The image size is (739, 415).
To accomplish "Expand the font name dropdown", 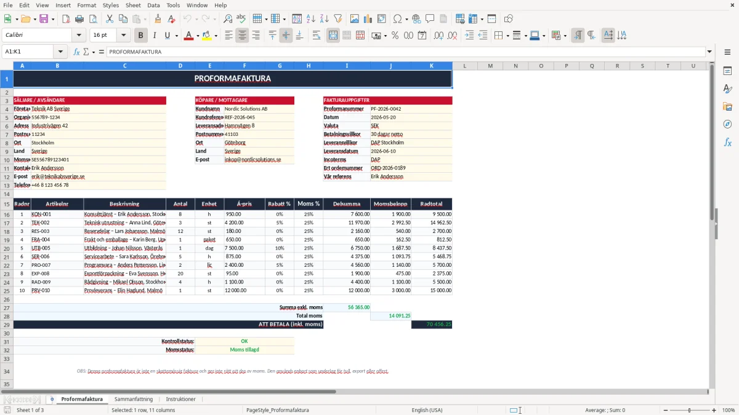I will (x=81, y=36).
